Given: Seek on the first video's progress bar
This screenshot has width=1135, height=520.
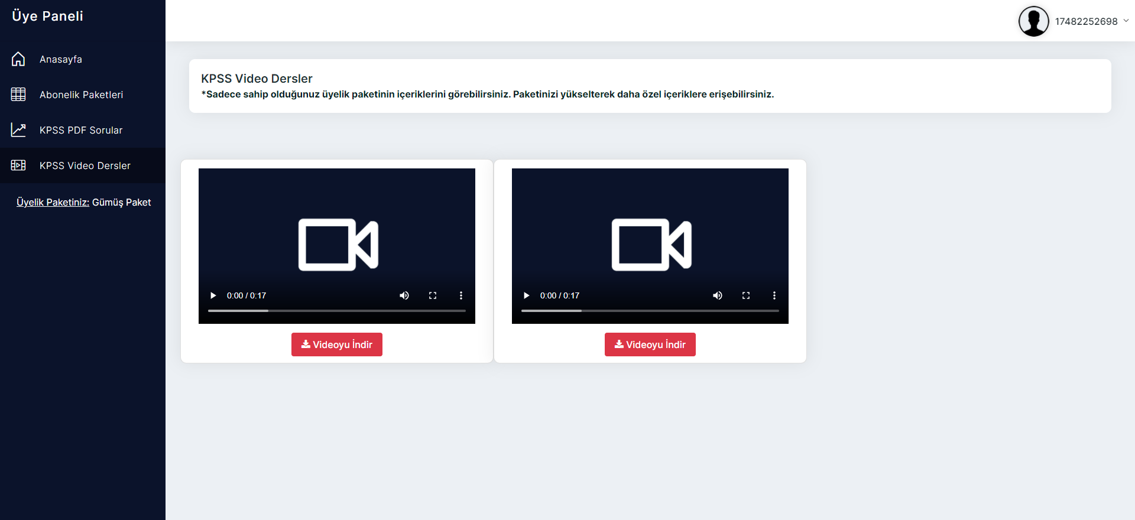Looking at the screenshot, I should 337,310.
